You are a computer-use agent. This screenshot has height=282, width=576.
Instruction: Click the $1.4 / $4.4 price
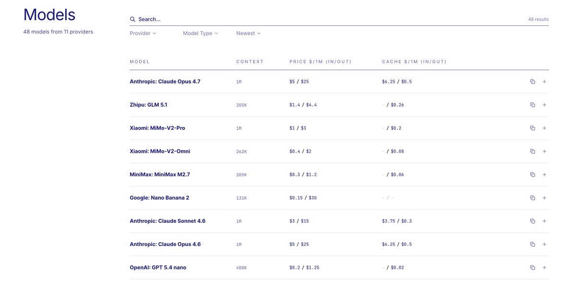point(303,105)
